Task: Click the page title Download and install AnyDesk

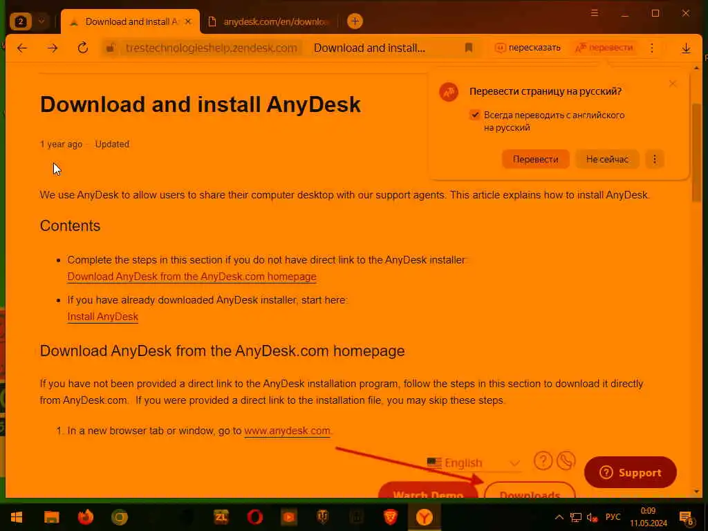Action: coord(201,104)
